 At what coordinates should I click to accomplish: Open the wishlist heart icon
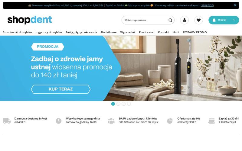pyautogui.click(x=199, y=20)
